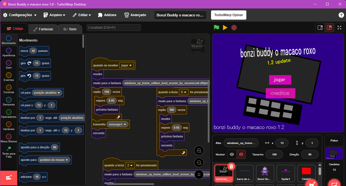Click the jogar button on stage
The height and width of the screenshot is (186, 346).
pyautogui.click(x=280, y=80)
